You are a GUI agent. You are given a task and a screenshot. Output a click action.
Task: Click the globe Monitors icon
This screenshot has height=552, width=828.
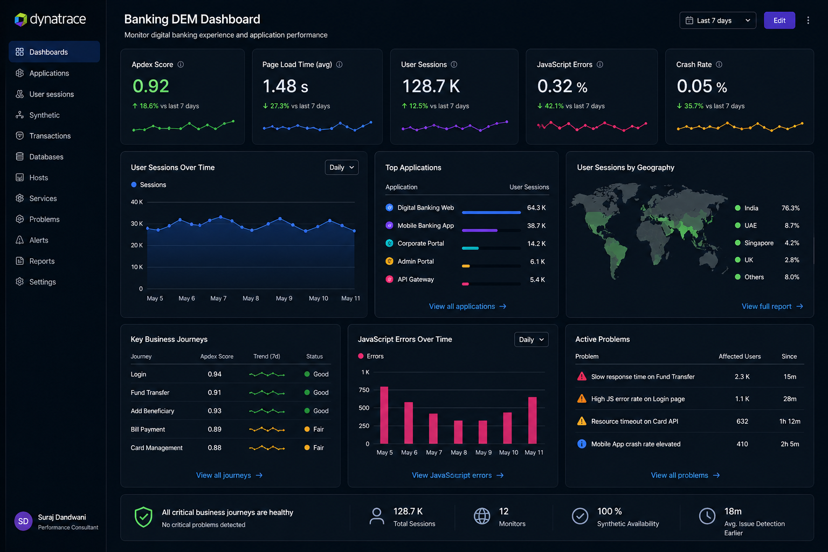[x=482, y=516]
